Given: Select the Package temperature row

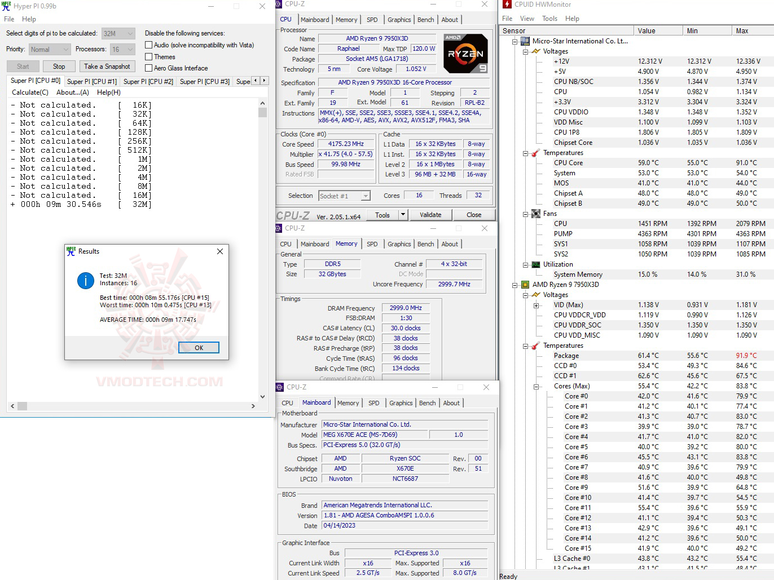Looking at the screenshot, I should (636, 356).
